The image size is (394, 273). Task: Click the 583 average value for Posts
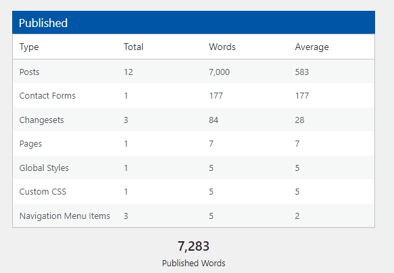pyautogui.click(x=302, y=72)
